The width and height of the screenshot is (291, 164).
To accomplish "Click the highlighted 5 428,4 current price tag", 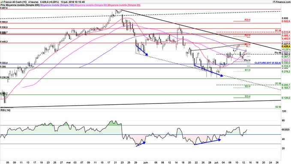I will click(286, 46).
